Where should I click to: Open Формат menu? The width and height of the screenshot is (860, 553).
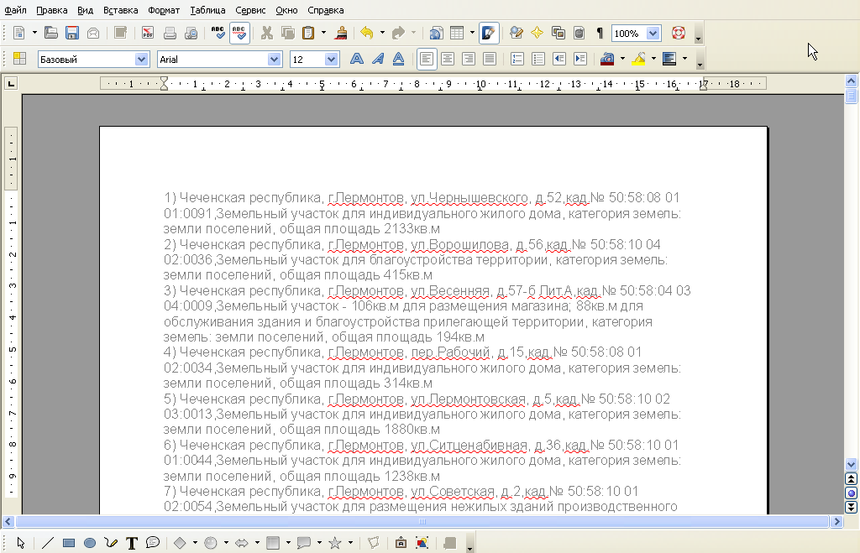tap(164, 10)
